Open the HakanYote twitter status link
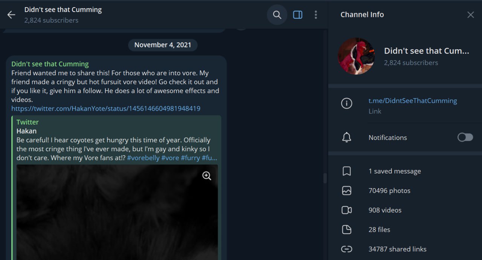 pos(106,108)
